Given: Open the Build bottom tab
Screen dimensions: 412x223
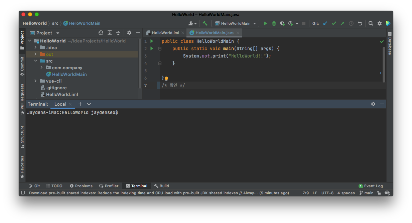Looking at the screenshot, I should click(x=161, y=186).
